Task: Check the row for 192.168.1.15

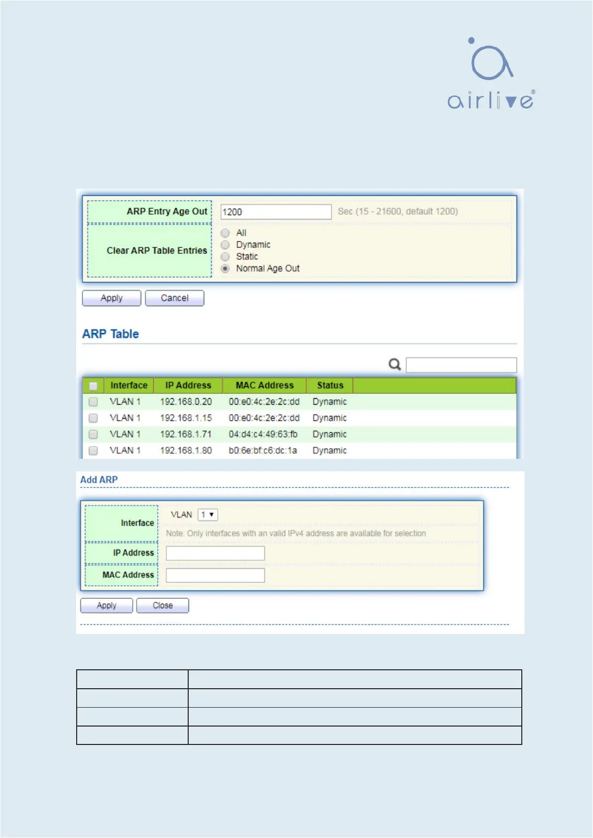Action: pyautogui.click(x=93, y=418)
